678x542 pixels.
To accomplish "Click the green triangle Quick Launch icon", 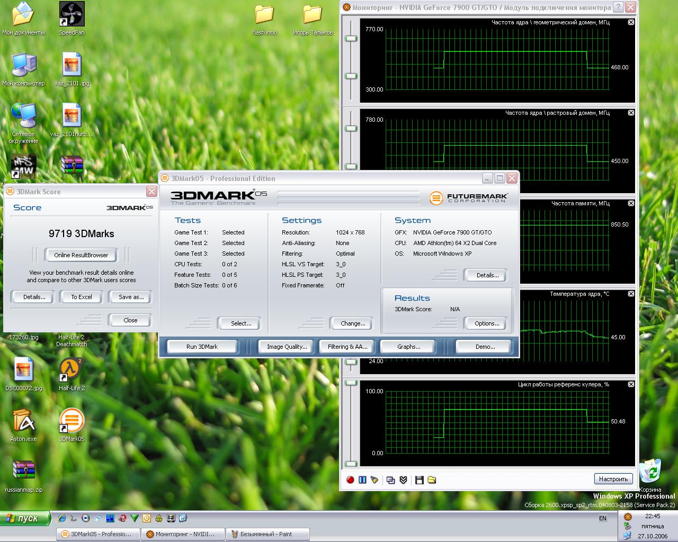I will tap(135, 518).
